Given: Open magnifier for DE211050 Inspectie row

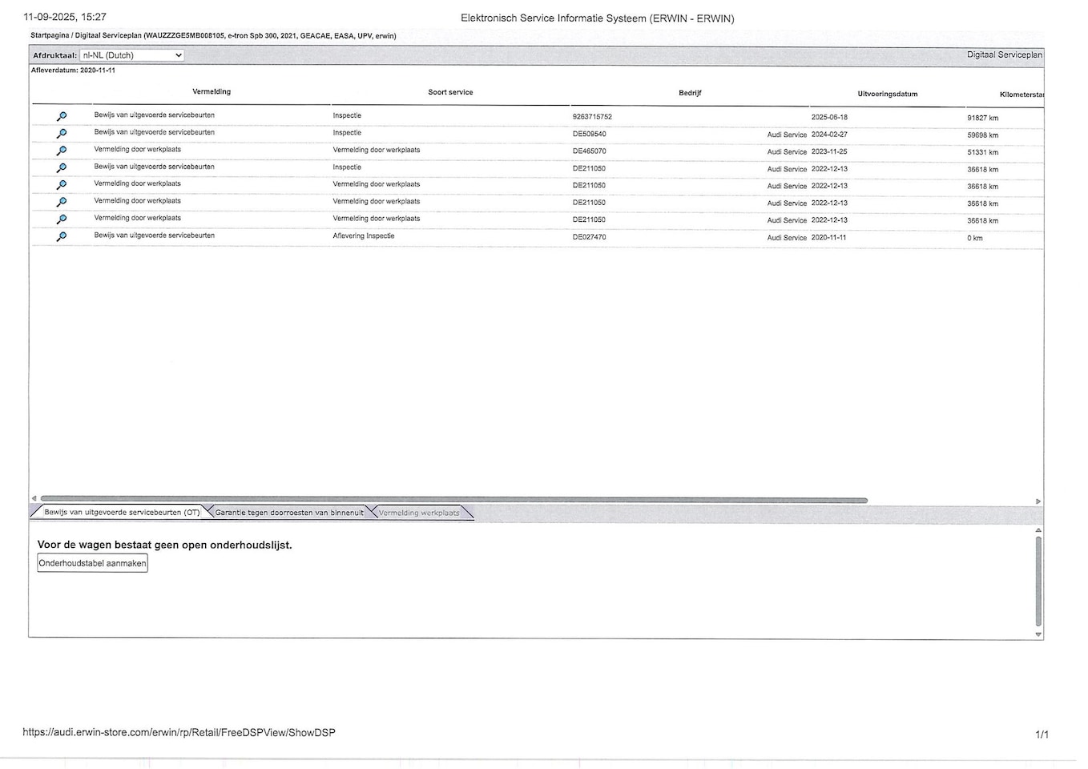Looking at the screenshot, I should point(62,168).
